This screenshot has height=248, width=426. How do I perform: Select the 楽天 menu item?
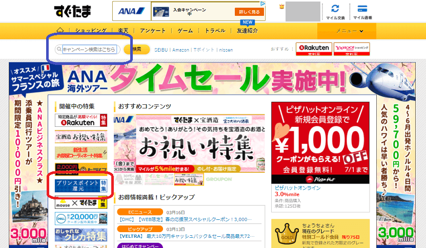[123, 31]
